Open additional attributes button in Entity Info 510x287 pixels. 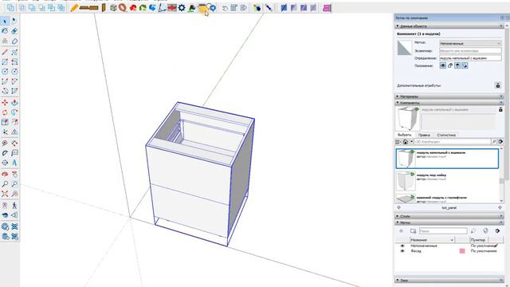(497, 85)
